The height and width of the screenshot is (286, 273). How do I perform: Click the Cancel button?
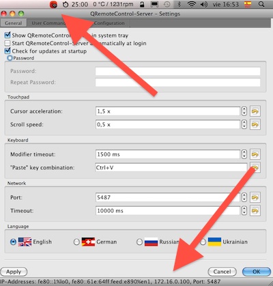point(222,272)
